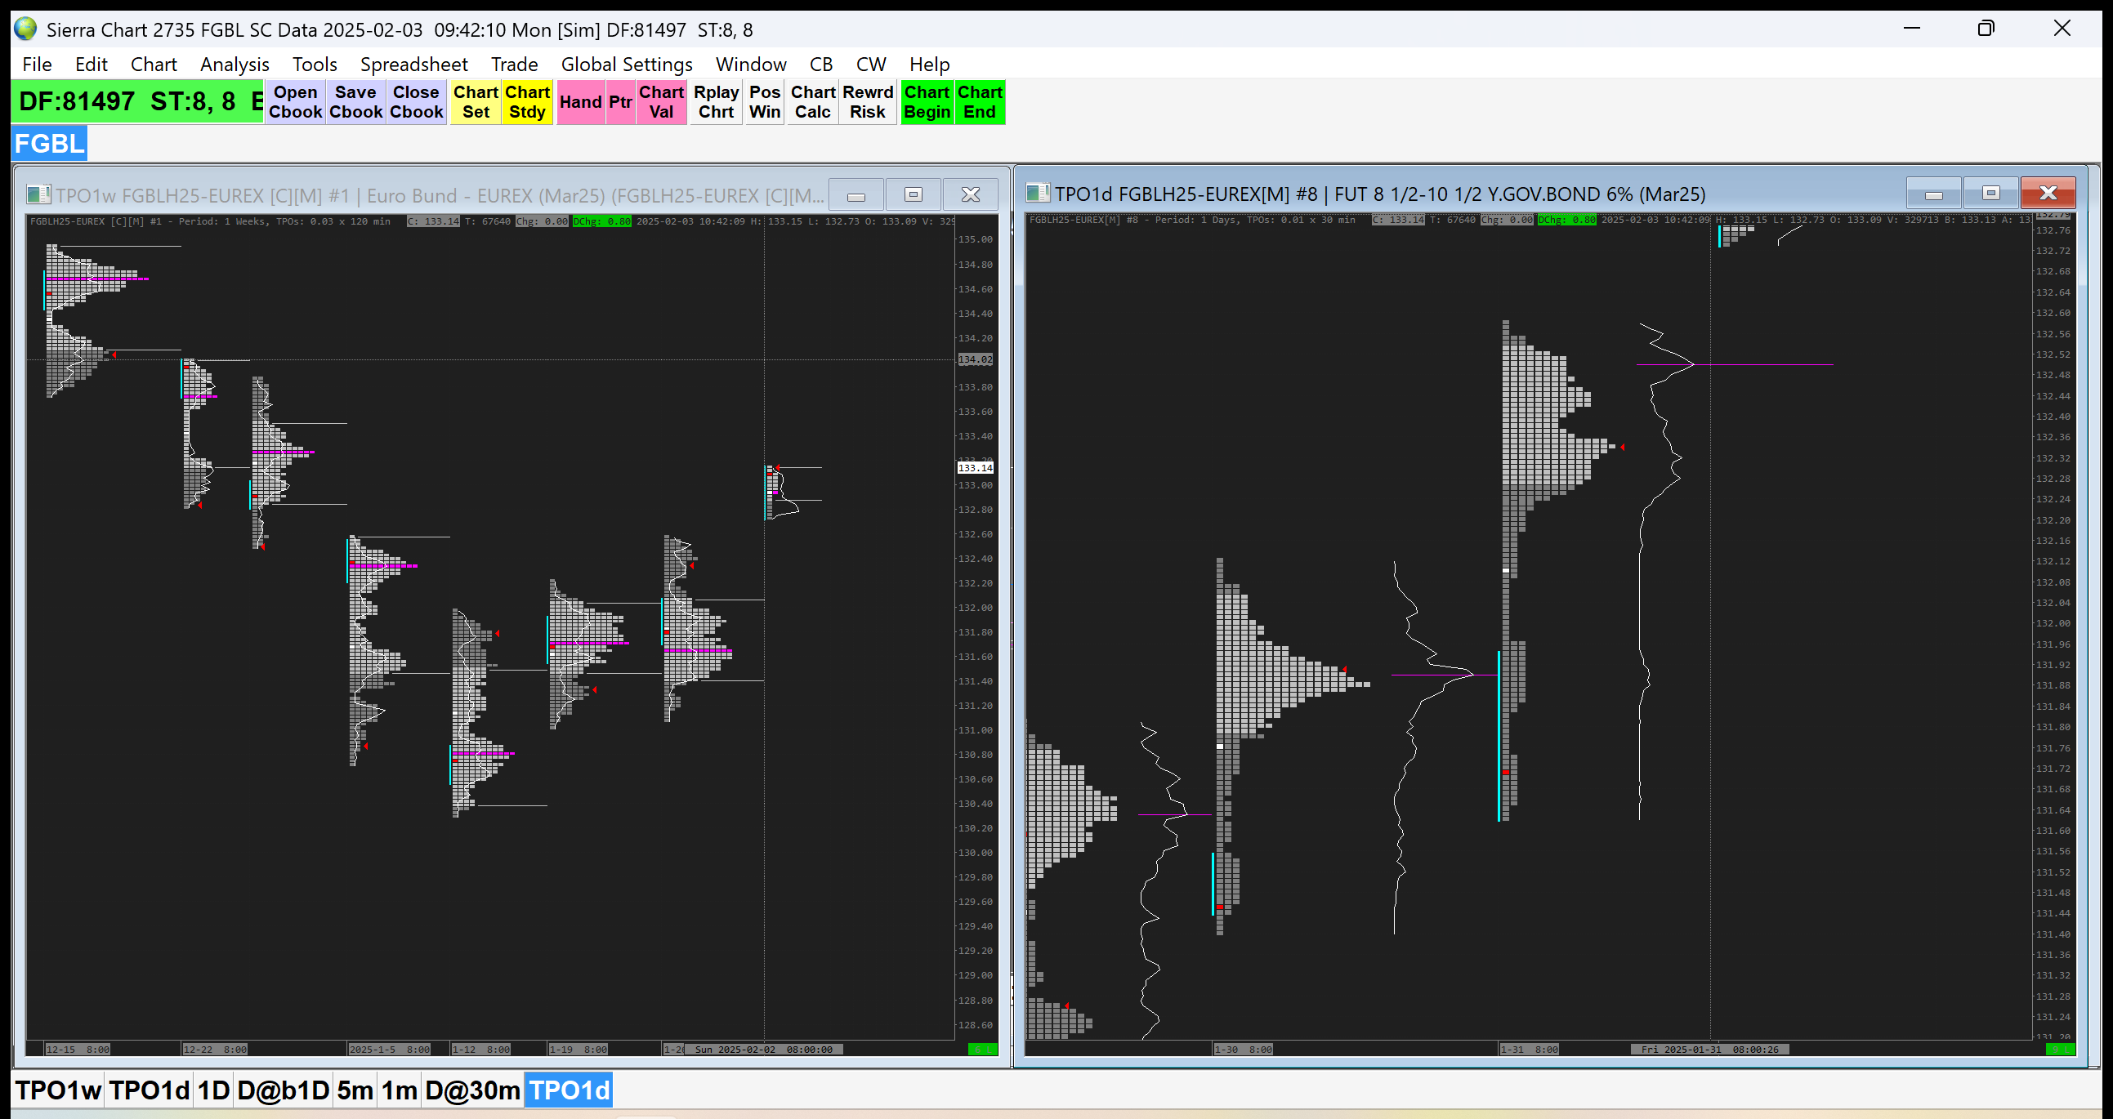This screenshot has height=1119, width=2113.
Task: Click the green Chart End button
Action: 980,101
